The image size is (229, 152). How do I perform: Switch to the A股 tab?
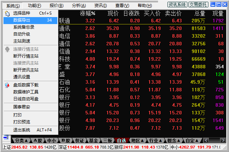[38, 140]
